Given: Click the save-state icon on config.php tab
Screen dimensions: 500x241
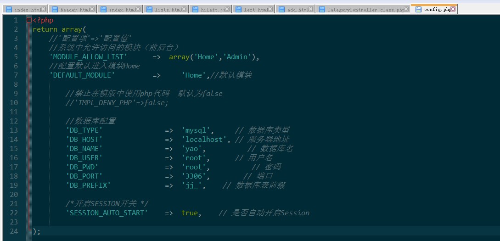Looking at the screenshot, I should pos(418,9).
